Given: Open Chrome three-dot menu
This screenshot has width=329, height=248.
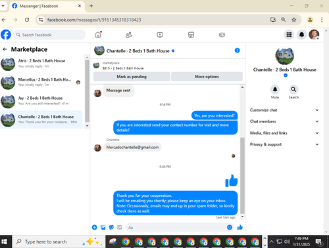Looking at the screenshot, I should click(322, 20).
